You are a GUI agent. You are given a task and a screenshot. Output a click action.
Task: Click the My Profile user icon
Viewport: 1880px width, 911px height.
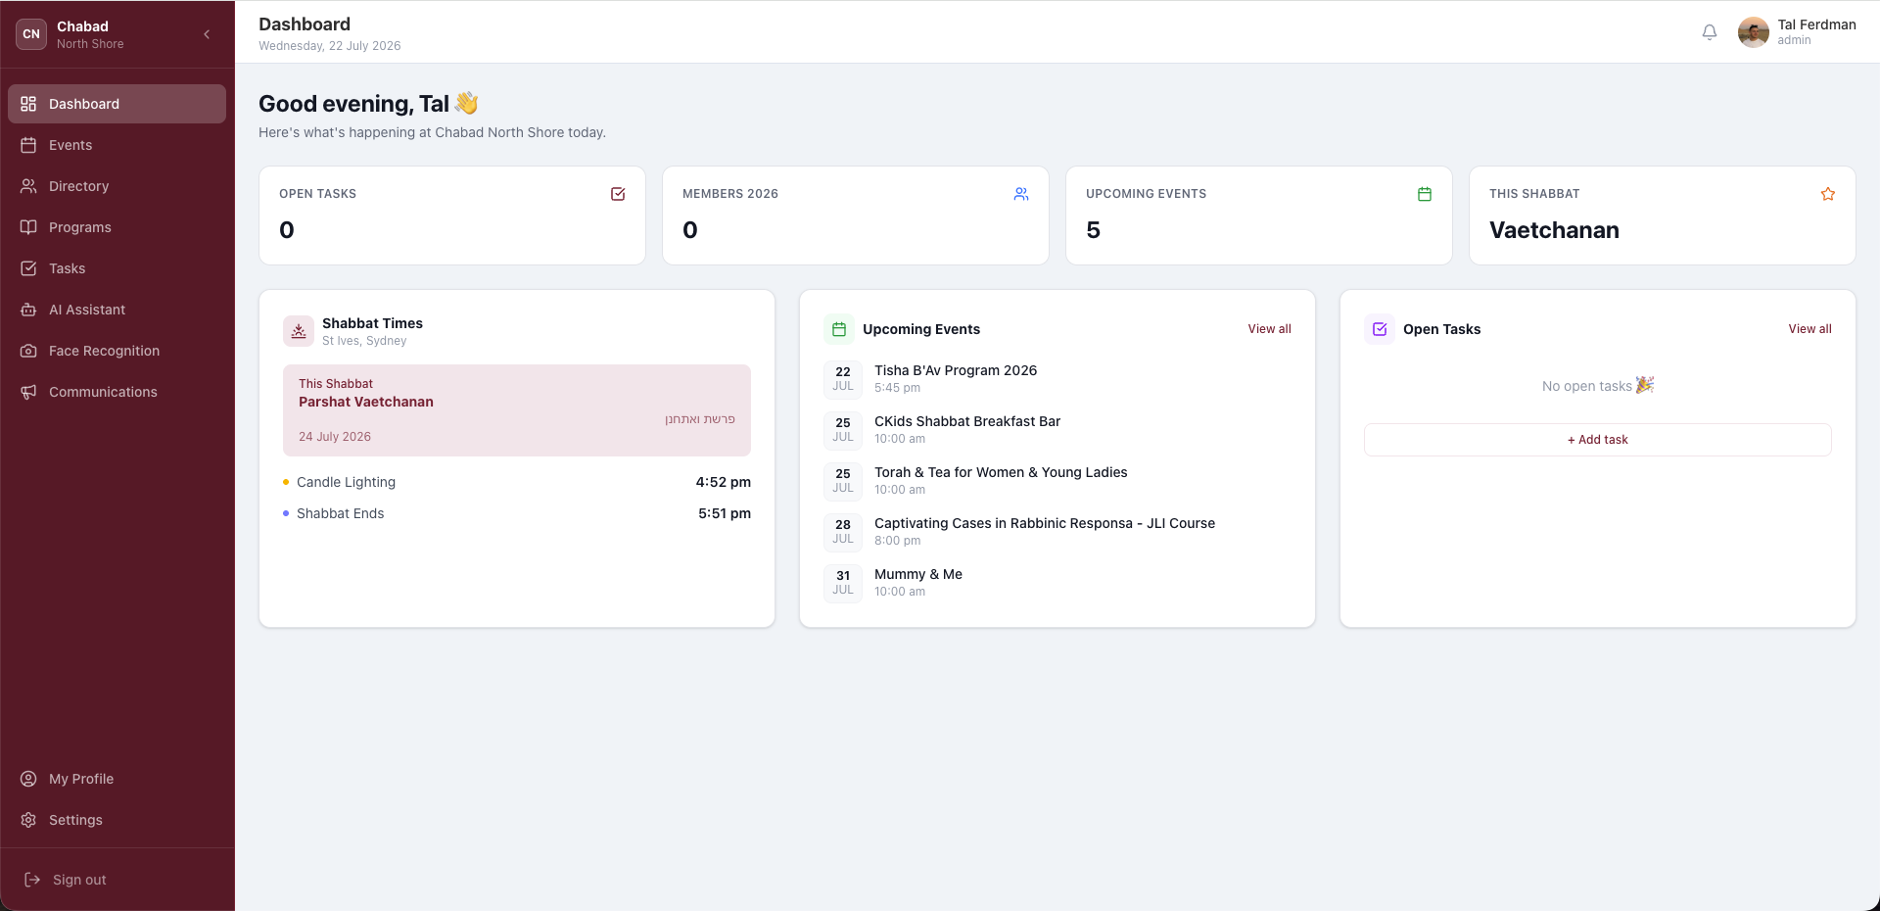click(28, 779)
